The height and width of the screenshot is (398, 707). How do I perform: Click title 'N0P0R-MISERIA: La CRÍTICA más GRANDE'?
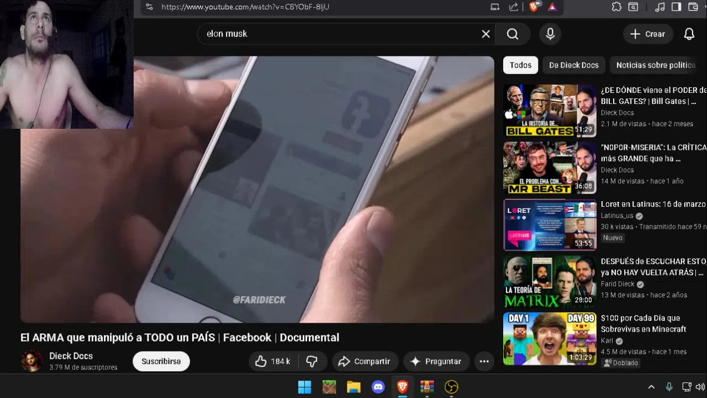[x=653, y=153]
